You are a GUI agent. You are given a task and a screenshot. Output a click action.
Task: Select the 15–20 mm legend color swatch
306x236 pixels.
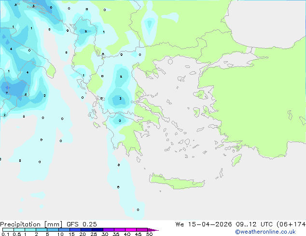pos(75,230)
